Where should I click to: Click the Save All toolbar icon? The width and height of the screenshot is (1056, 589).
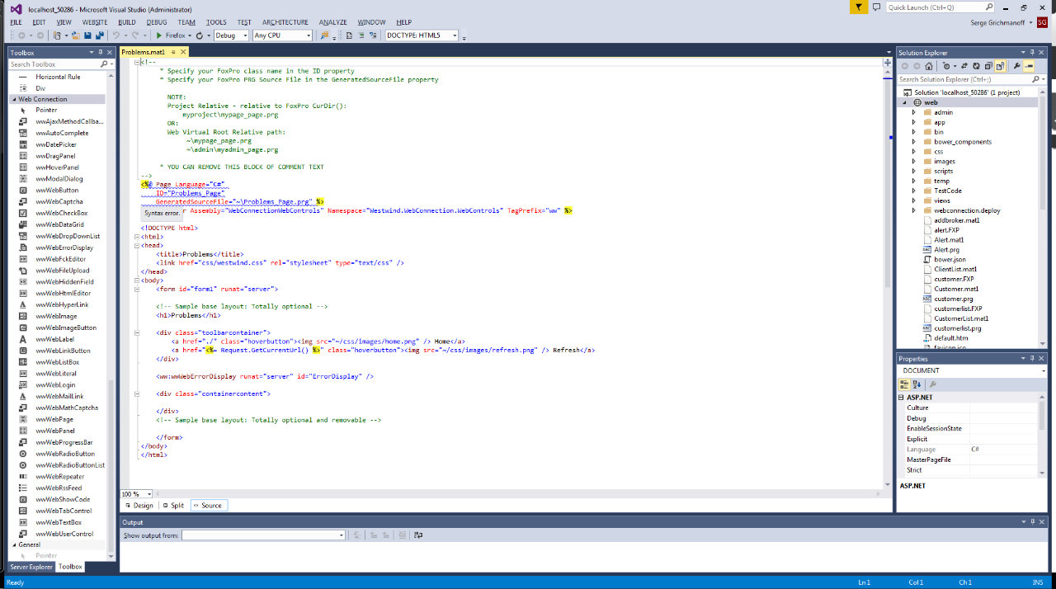100,35
